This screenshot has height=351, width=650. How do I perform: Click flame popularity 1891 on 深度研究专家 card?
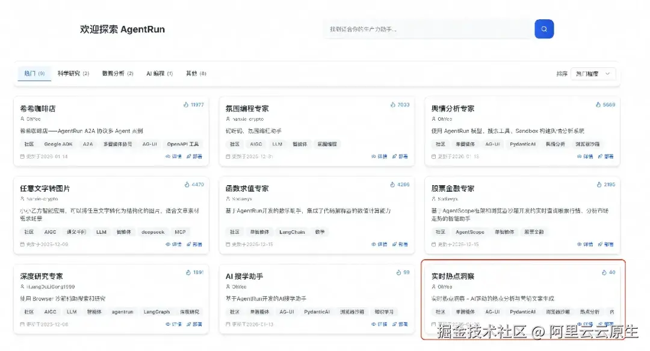(x=195, y=272)
